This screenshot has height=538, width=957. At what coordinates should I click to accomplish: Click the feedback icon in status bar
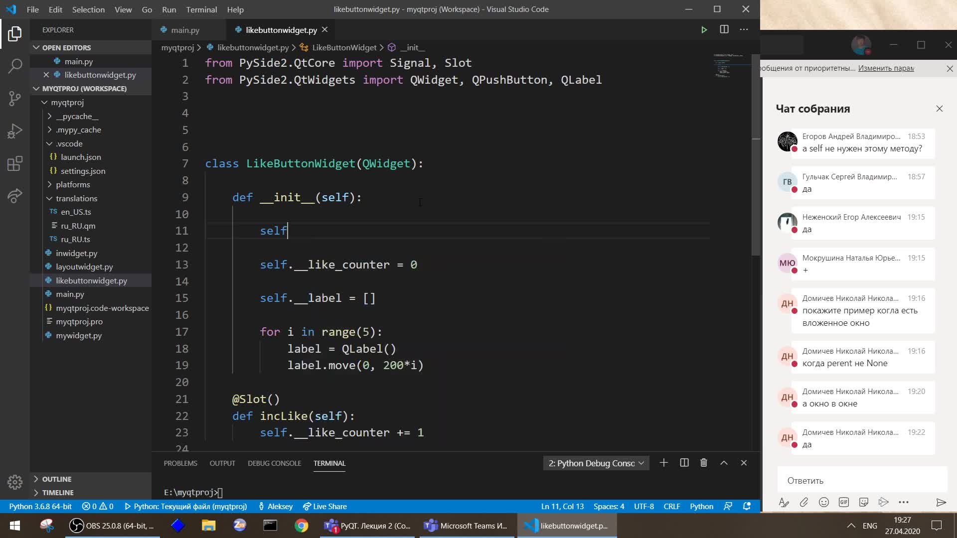point(728,506)
